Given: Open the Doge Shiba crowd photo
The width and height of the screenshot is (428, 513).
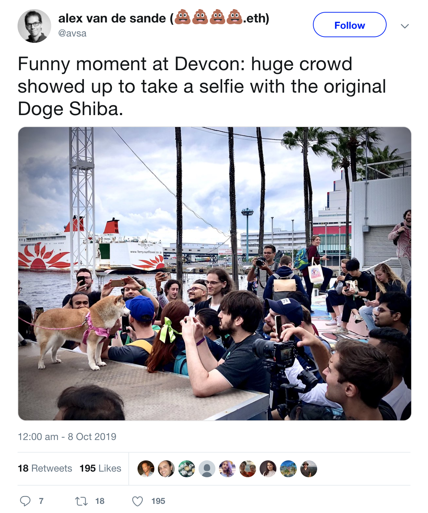Looking at the screenshot, I should [214, 274].
